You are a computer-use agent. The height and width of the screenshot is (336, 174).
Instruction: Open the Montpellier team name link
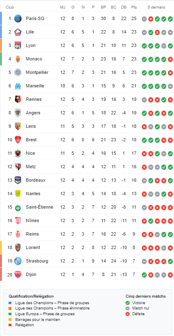coord(37,72)
